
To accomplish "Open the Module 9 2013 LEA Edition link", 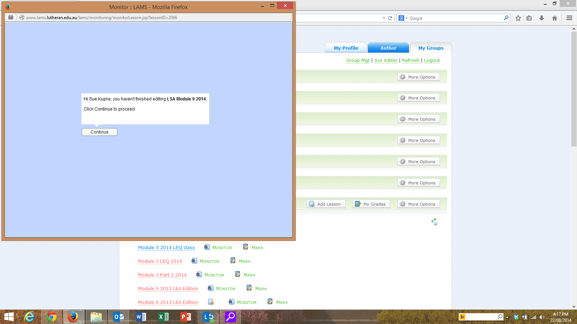I will click(x=168, y=289).
